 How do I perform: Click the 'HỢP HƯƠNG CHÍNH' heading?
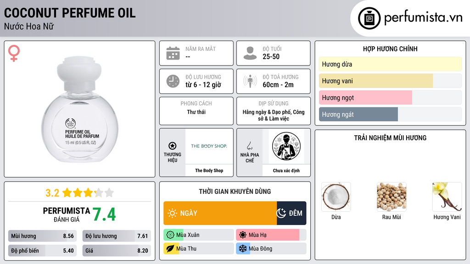tap(390, 49)
